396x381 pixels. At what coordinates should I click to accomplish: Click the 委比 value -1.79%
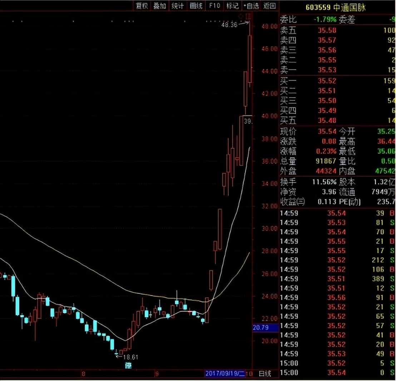325,19
